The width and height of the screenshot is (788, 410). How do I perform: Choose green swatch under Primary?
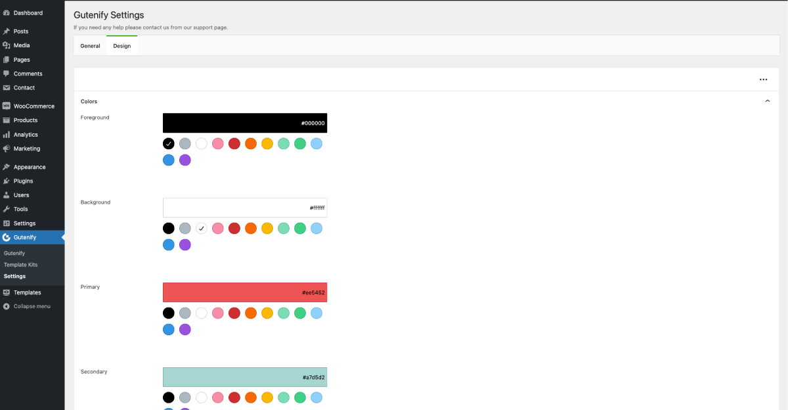300,313
